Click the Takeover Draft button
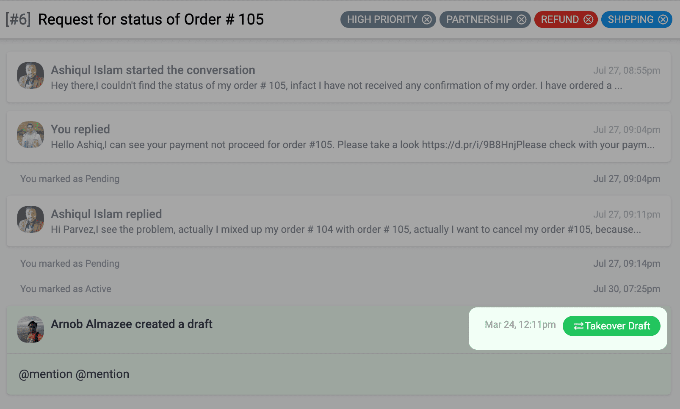The height and width of the screenshot is (409, 680). click(611, 326)
